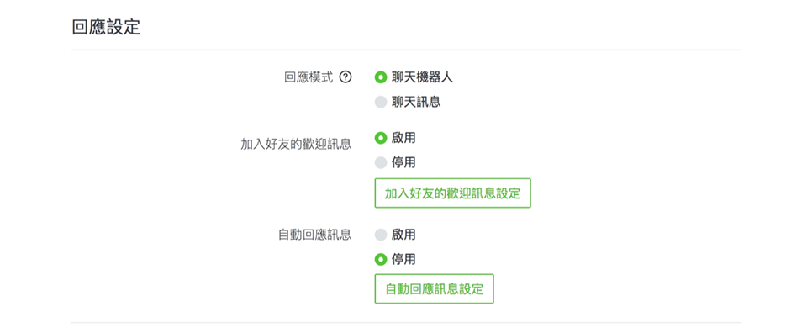Click 啟用 text under 加入好友的歡迎訊息
The width and height of the screenshot is (807, 333).
tap(403, 138)
